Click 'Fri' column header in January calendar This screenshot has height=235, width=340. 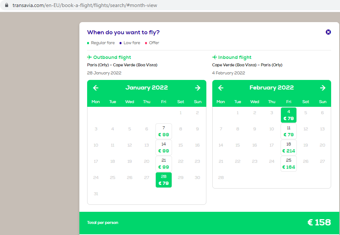(164, 102)
